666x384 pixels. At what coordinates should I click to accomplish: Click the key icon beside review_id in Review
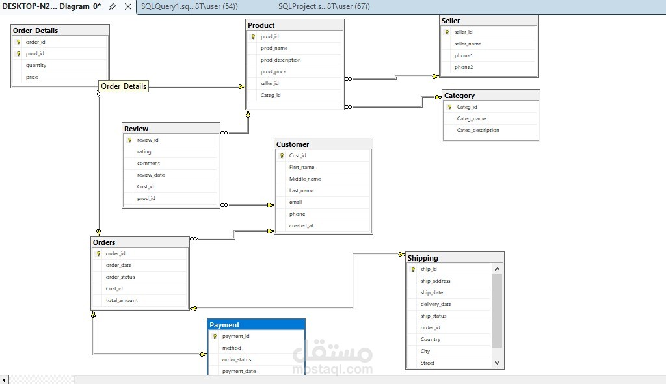129,140
